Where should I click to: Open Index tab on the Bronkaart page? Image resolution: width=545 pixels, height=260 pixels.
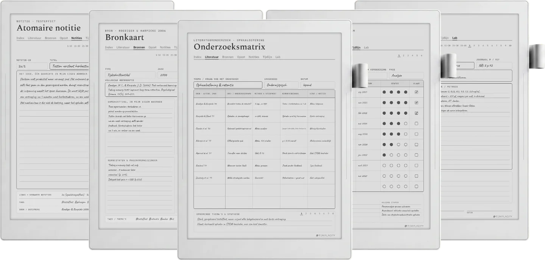(x=109, y=47)
